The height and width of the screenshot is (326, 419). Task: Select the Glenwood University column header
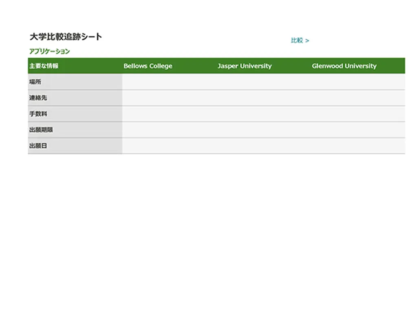(x=358, y=66)
